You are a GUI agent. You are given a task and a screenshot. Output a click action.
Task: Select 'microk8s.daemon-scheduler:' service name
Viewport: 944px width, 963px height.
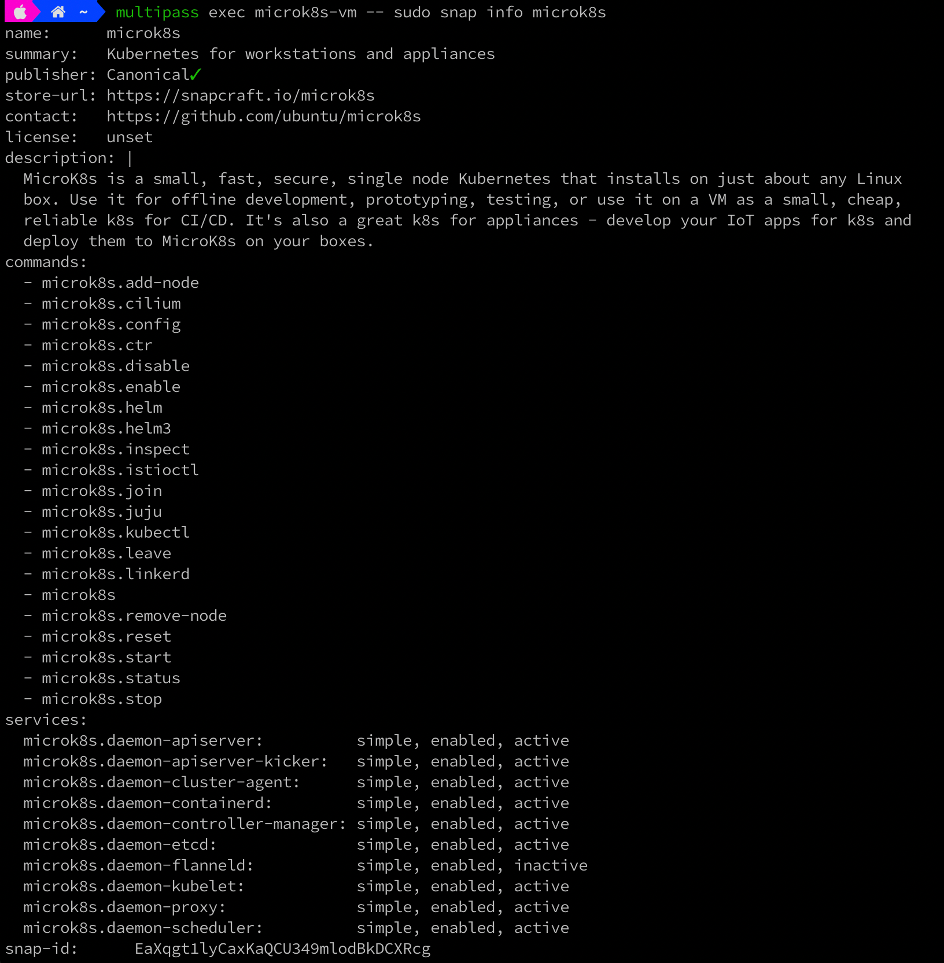coord(143,928)
